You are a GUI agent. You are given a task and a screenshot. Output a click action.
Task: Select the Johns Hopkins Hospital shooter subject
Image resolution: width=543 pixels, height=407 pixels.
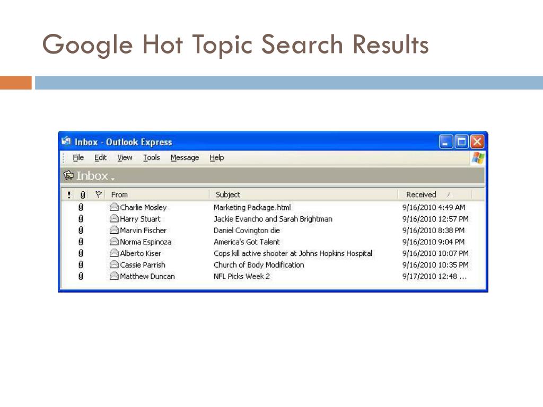(x=293, y=253)
